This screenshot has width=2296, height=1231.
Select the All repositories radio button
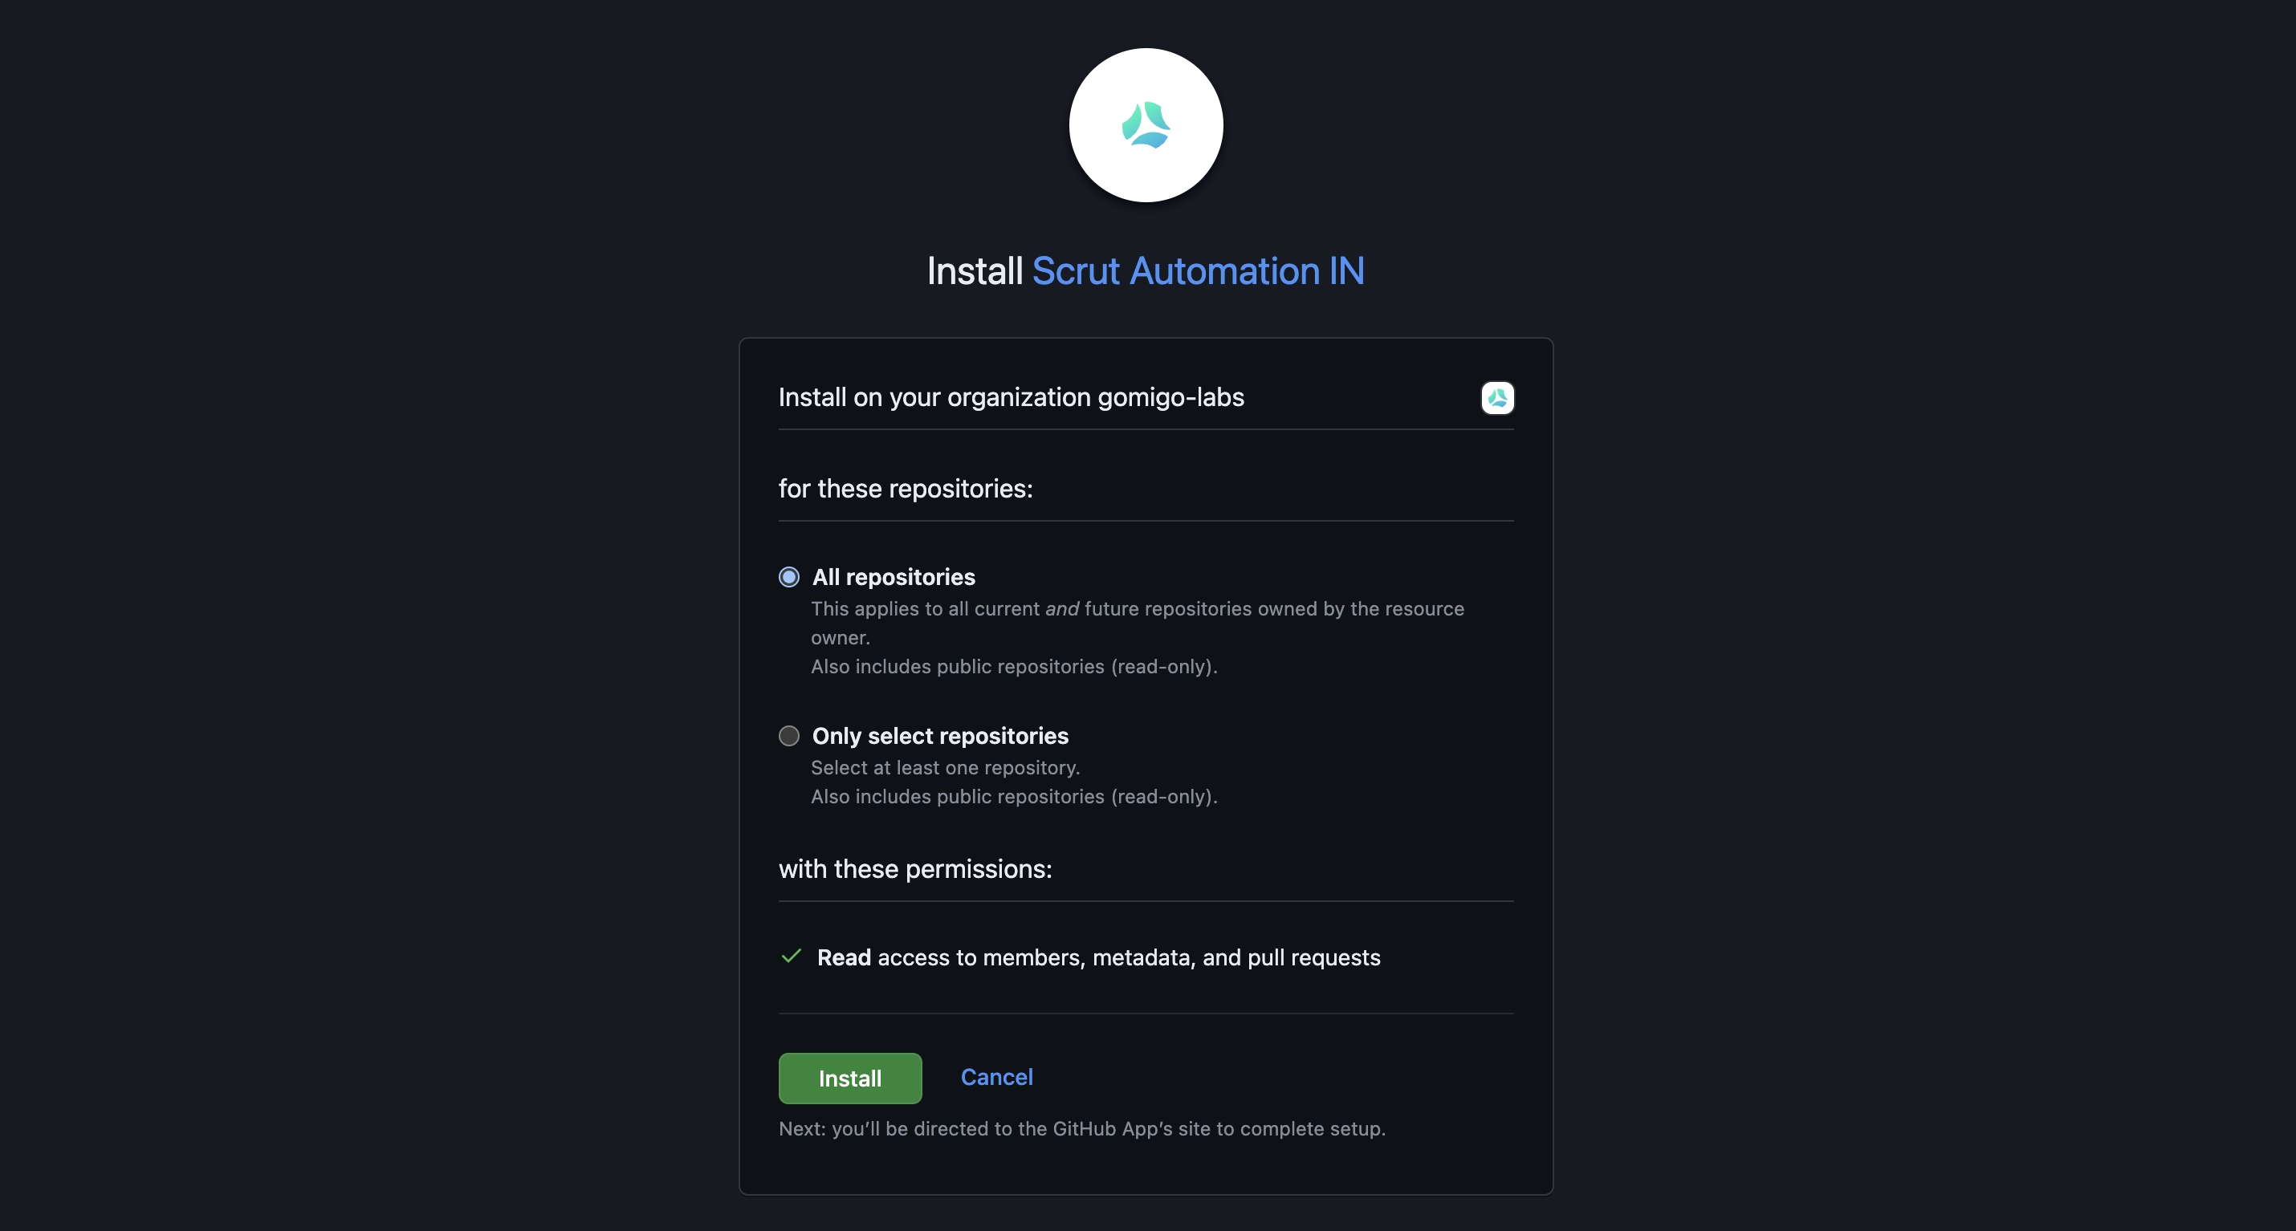pos(789,577)
